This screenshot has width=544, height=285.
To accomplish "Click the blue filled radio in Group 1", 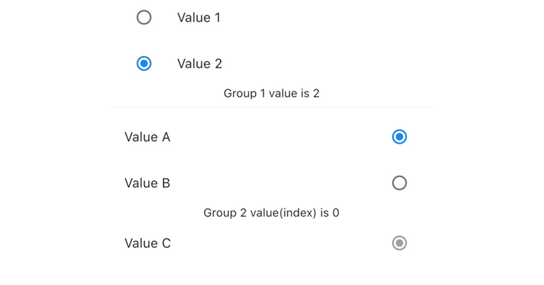I will click(144, 64).
